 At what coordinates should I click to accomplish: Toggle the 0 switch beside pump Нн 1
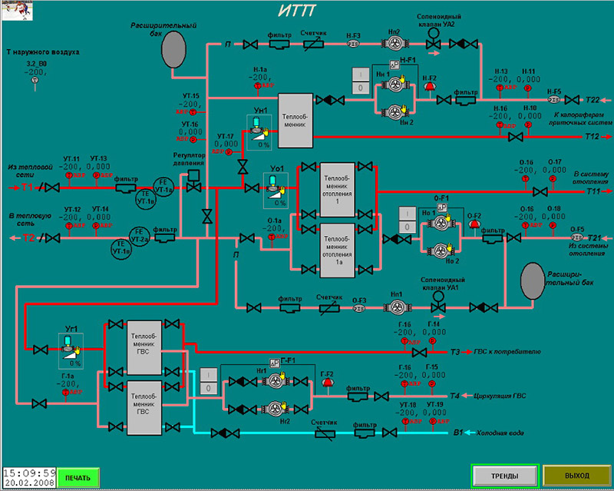coord(361,88)
